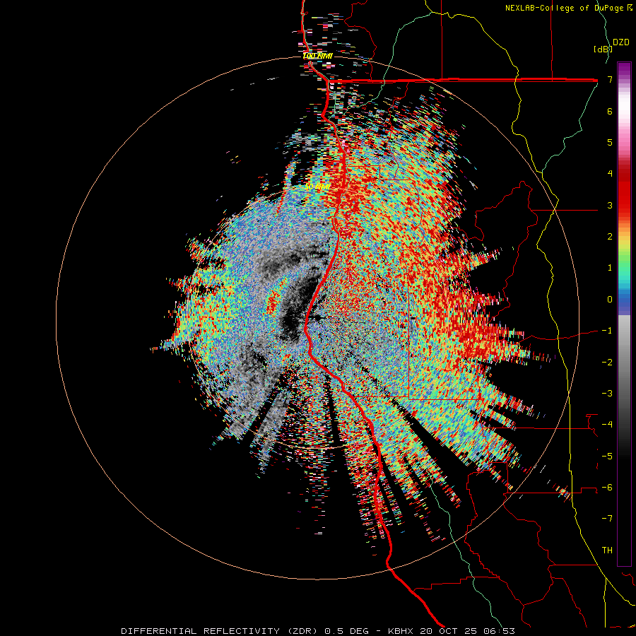Click the 4 dB scale label
636x636 pixels.
pos(610,174)
